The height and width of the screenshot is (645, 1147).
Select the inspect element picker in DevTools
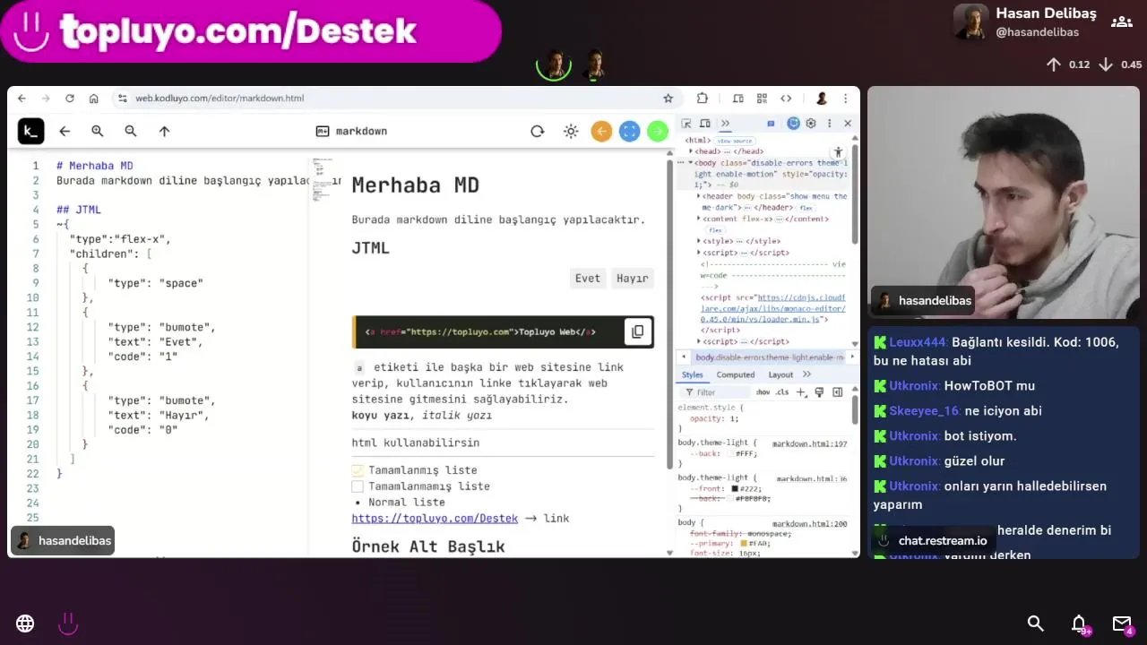(x=686, y=124)
